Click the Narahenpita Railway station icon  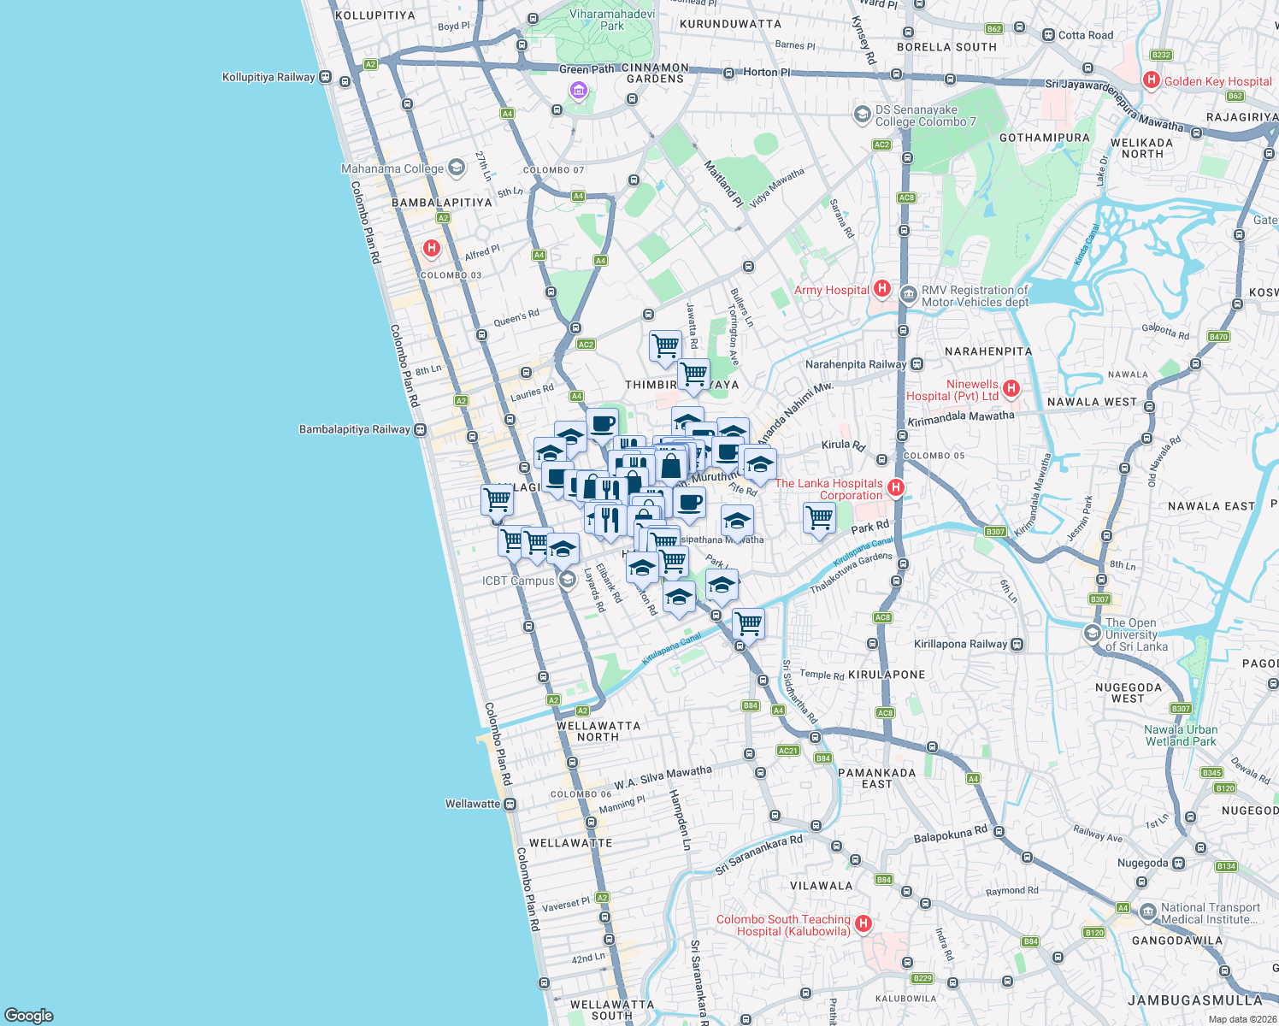[x=917, y=364]
